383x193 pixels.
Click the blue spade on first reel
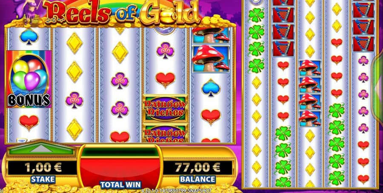tap(29, 37)
